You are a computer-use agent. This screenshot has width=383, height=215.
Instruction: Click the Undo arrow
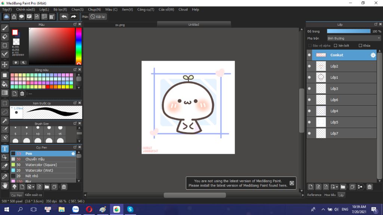[64, 16]
